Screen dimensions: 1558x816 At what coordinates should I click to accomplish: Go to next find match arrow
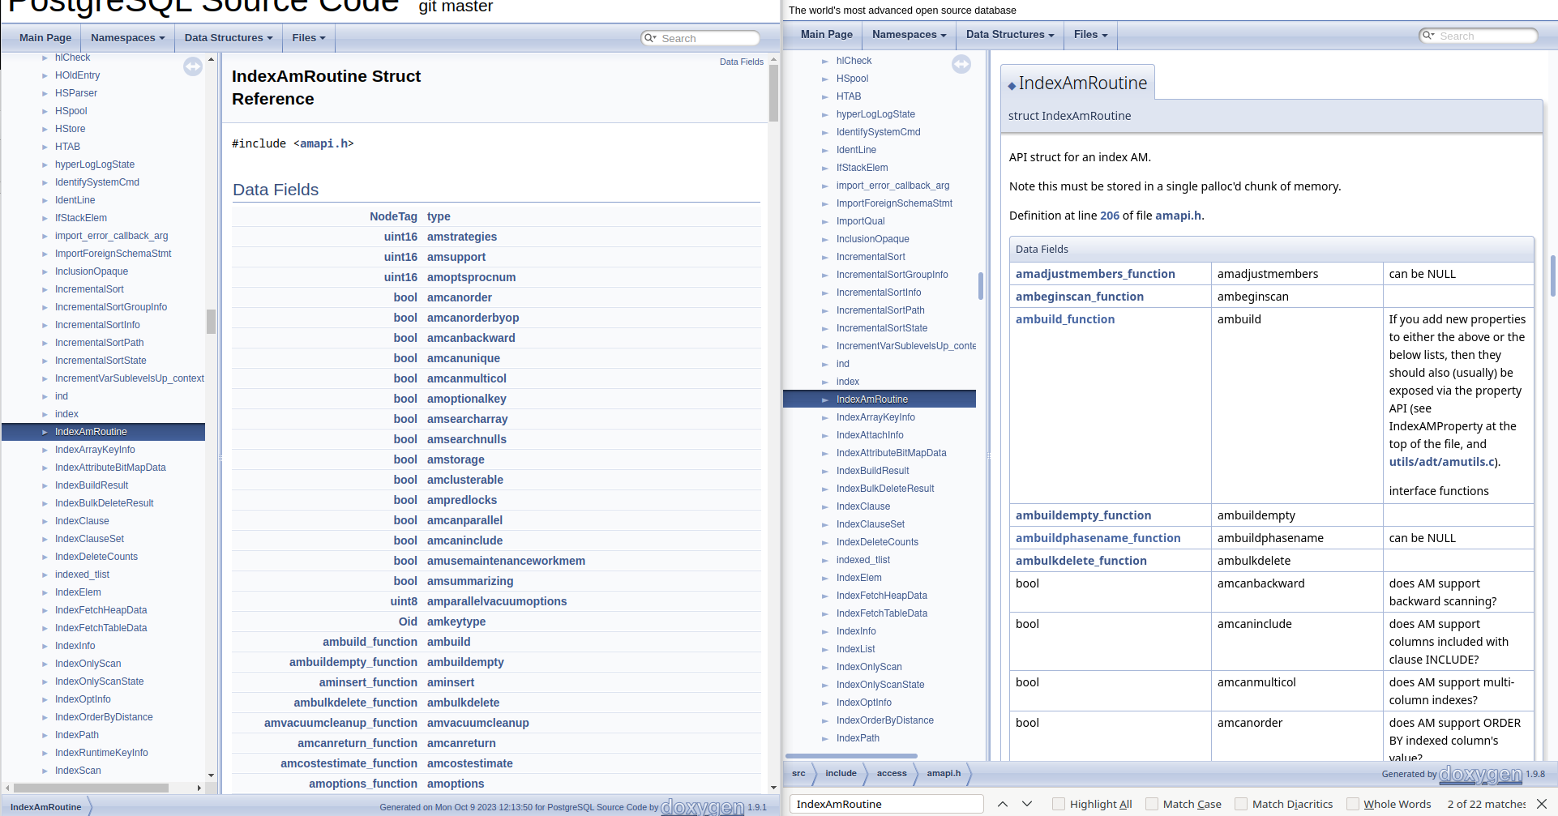(x=1027, y=804)
